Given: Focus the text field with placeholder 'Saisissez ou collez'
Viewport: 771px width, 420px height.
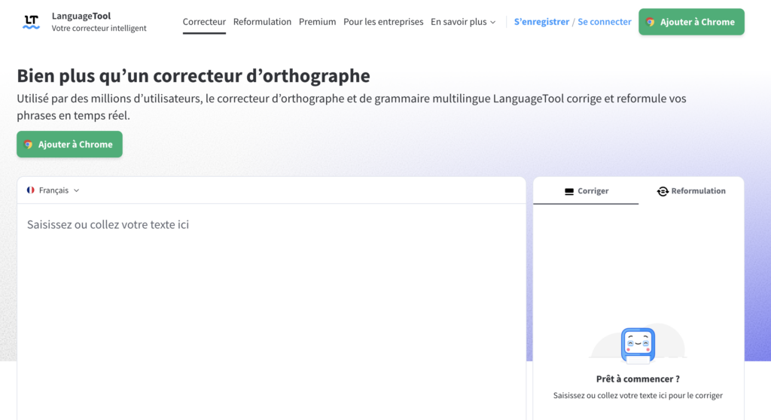Looking at the screenshot, I should point(271,312).
